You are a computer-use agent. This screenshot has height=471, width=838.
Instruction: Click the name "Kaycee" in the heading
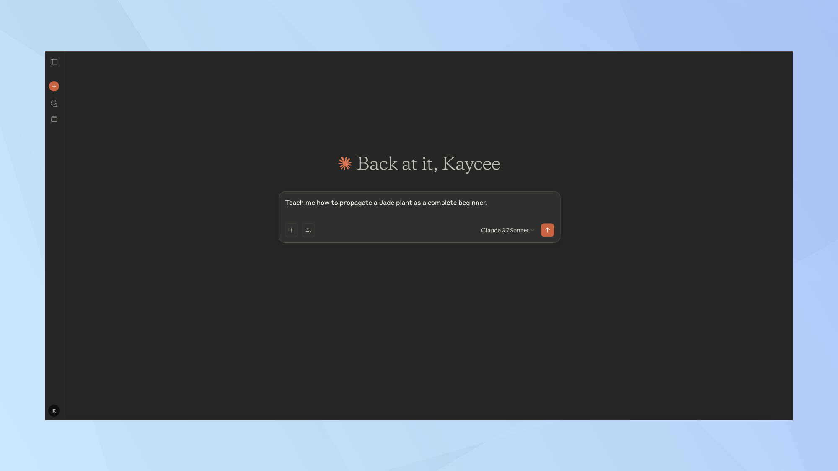[471, 164]
